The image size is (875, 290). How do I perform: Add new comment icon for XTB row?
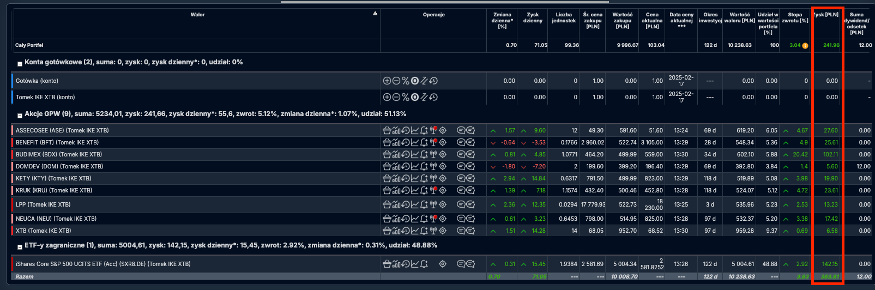[x=470, y=231]
